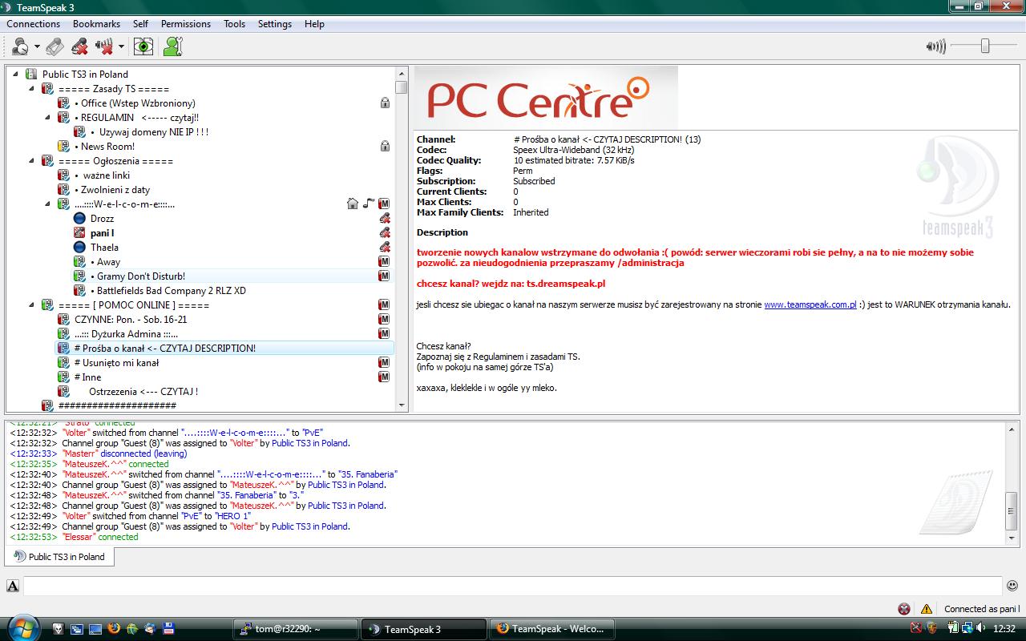Open the emoticon smiley picker
Screen dimensions: 1026x641
point(1013,586)
